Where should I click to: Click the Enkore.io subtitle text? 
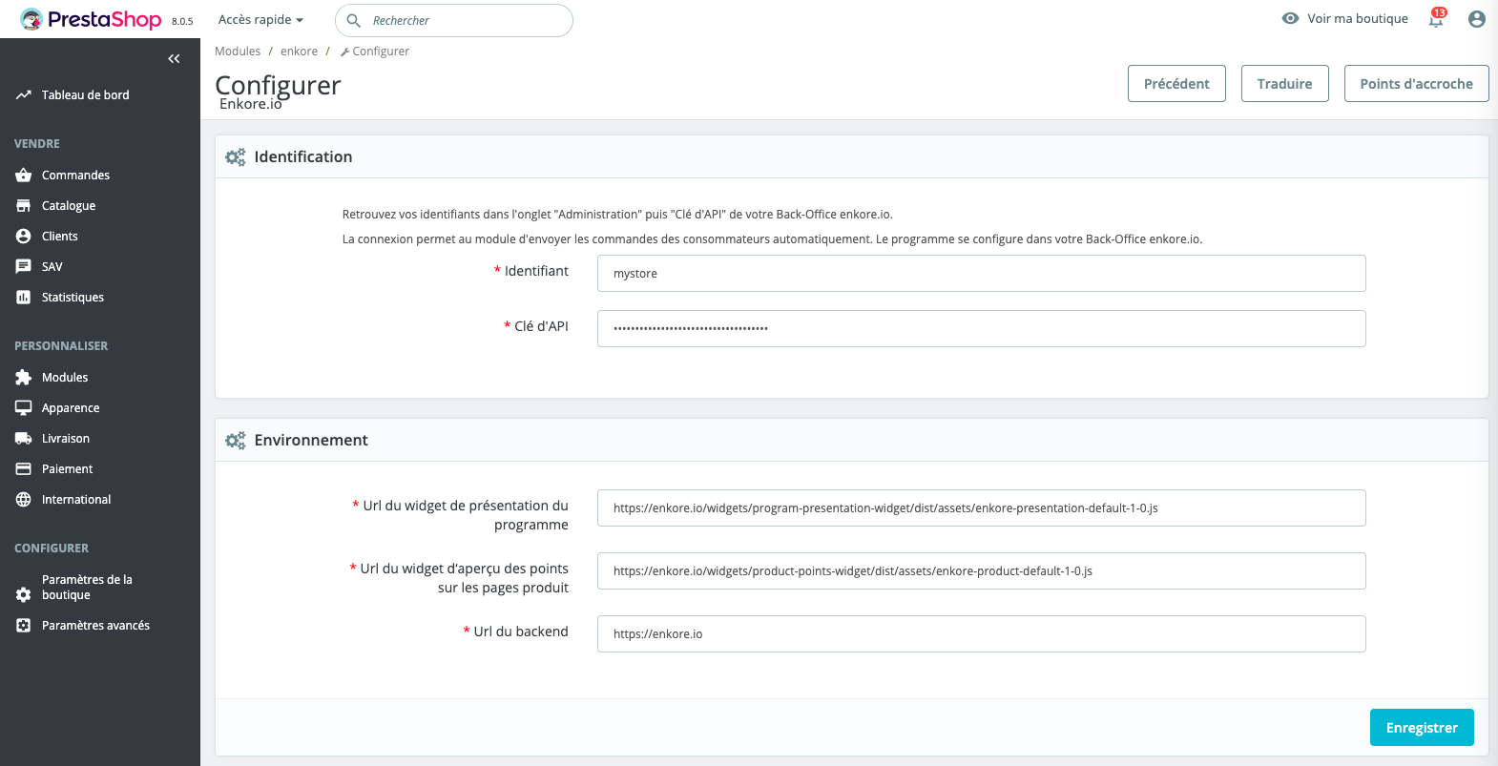pyautogui.click(x=251, y=104)
